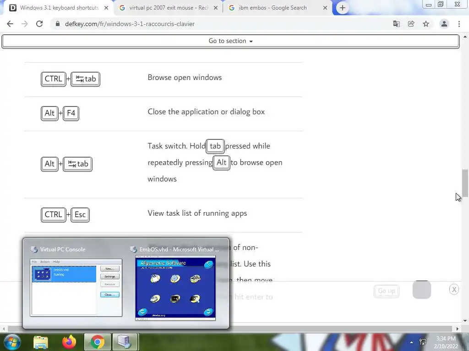469x351 pixels.
Task: Close the virtual pc 2007 search tab
Action: tap(216, 8)
